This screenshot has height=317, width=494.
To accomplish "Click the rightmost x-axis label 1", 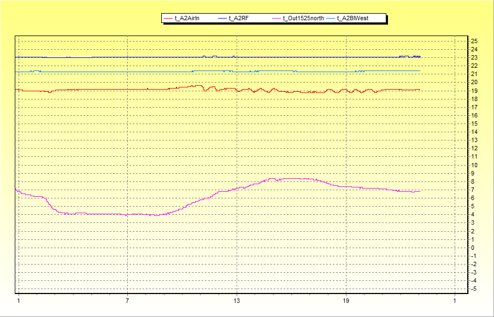I will click(455, 301).
